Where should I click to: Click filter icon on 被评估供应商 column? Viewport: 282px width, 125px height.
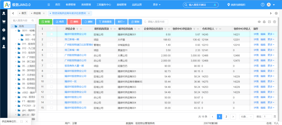135,29
